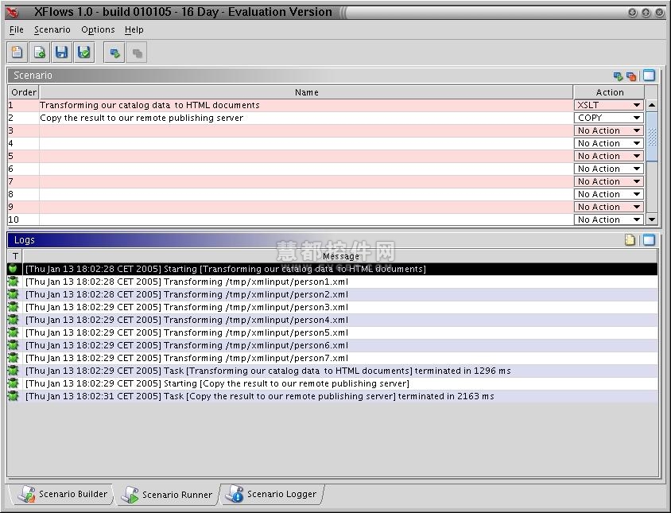Open the No Action dropdown in row 9
671x513 pixels.
click(608, 207)
